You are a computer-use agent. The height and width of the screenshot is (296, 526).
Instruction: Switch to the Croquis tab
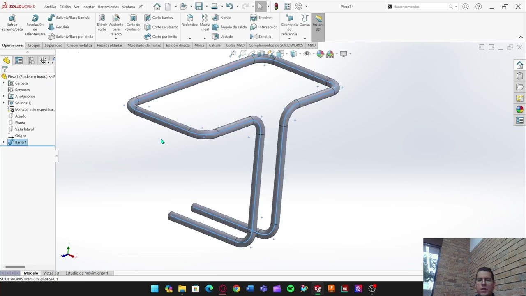[x=34, y=45]
